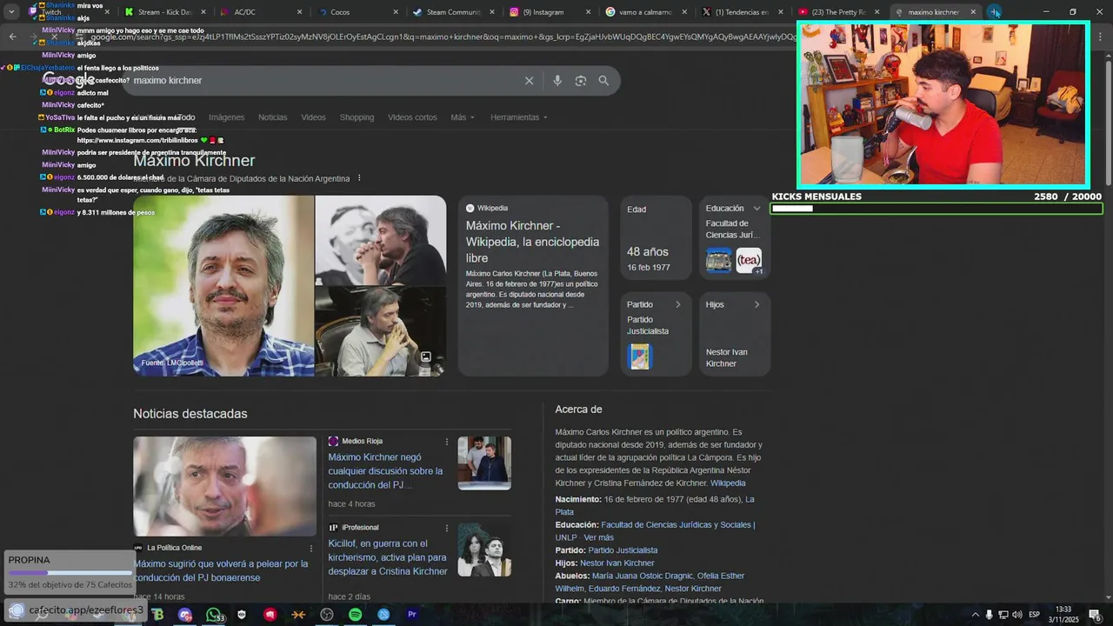Open the Medios Rioja article thumbnail

(x=484, y=463)
